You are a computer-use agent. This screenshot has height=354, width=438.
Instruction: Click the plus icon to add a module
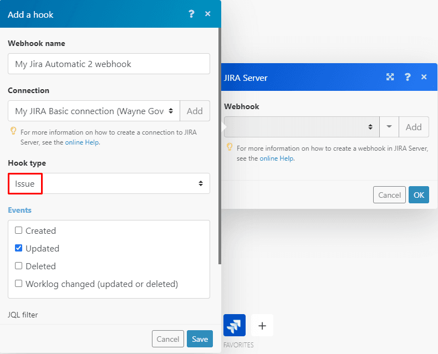[x=262, y=325]
